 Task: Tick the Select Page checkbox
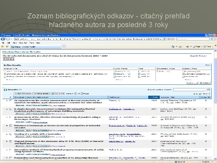(82, 94)
